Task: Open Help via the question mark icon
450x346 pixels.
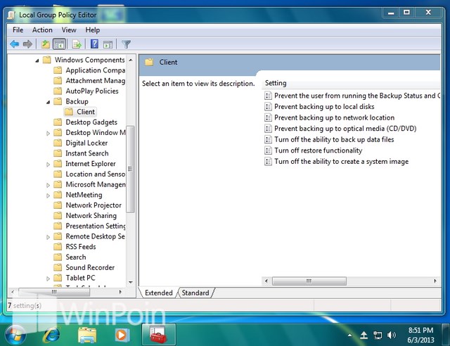Action: (94, 44)
